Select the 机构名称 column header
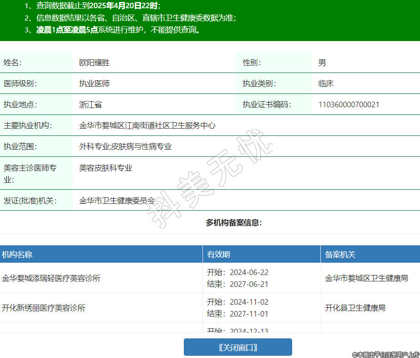The image size is (420, 358). point(17,254)
